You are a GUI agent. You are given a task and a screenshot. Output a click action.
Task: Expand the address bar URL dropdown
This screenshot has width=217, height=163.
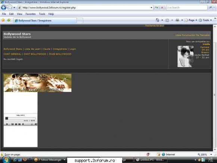click(151, 7)
